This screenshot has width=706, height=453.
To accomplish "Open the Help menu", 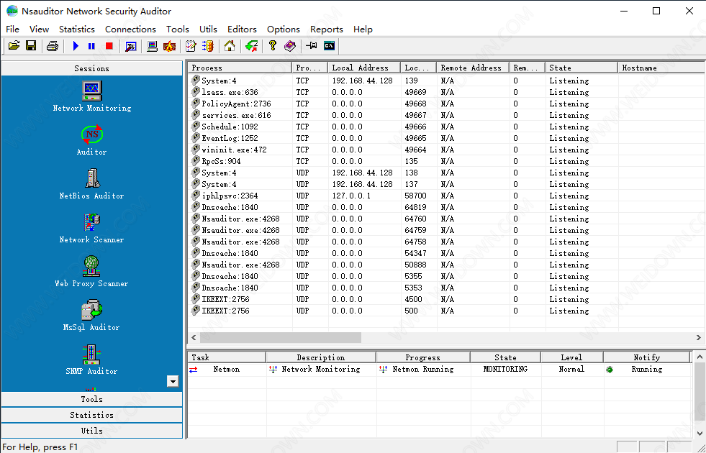I will click(363, 29).
